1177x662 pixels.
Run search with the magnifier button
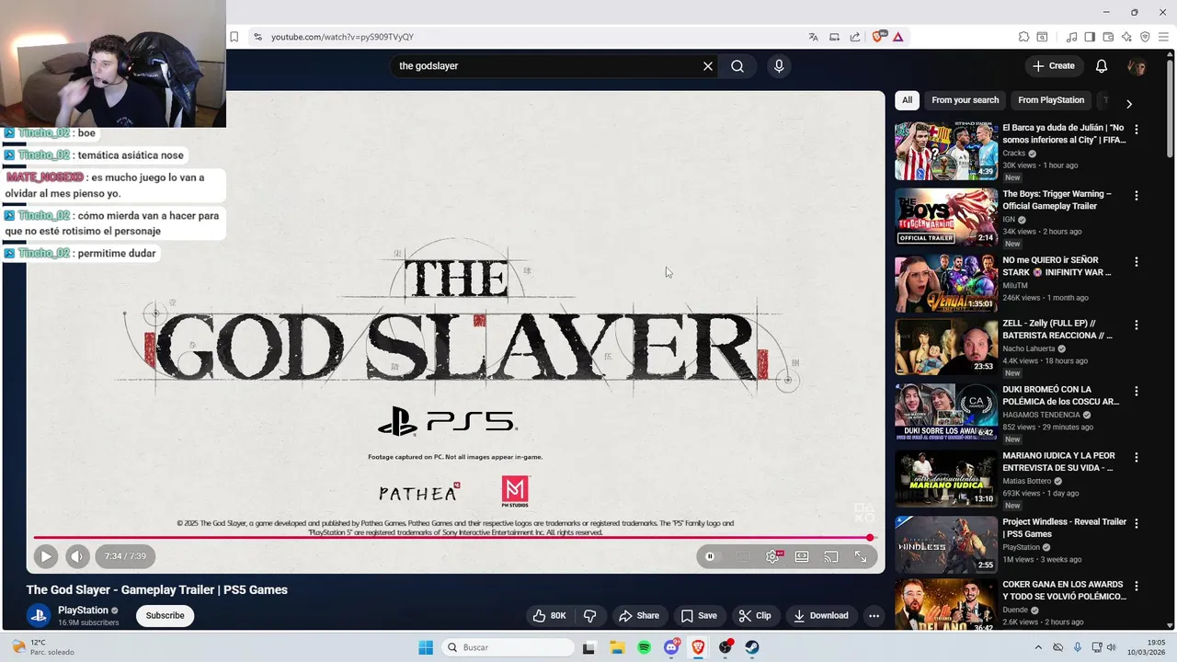tap(737, 66)
